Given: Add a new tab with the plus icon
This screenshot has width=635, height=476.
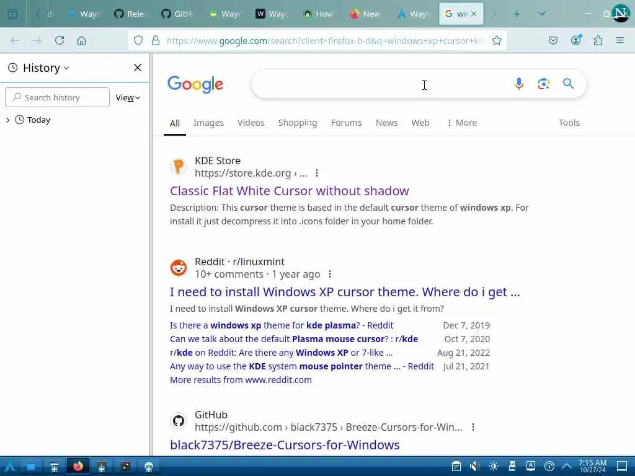Looking at the screenshot, I should point(517,14).
